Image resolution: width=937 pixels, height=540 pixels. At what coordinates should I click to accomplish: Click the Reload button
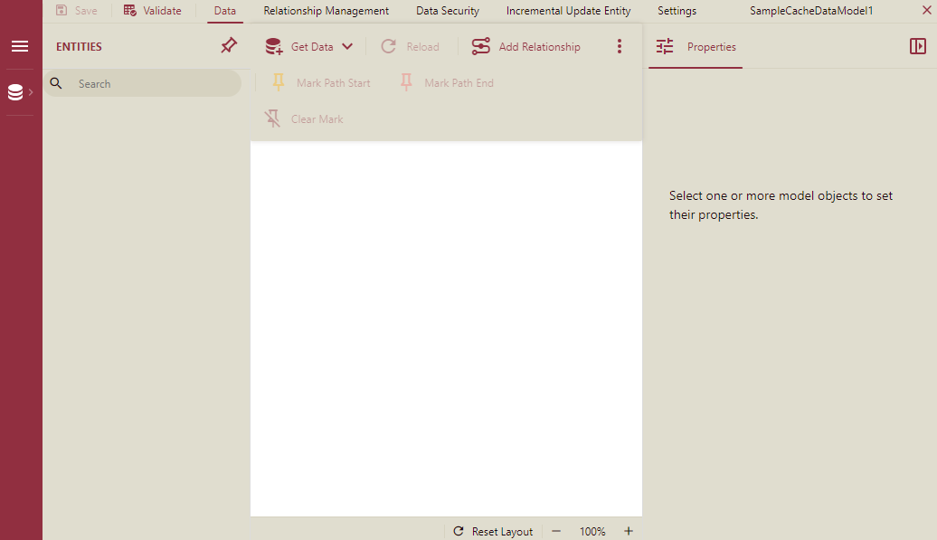pyautogui.click(x=410, y=47)
